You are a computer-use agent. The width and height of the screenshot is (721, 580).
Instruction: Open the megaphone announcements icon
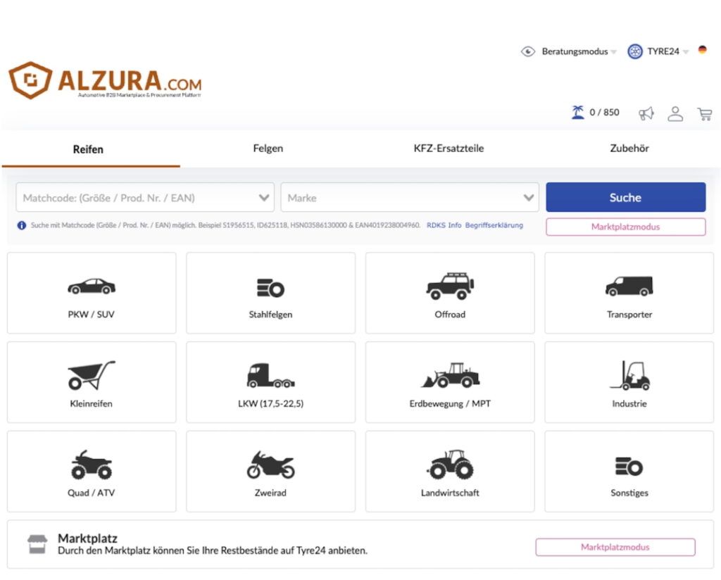pos(646,113)
